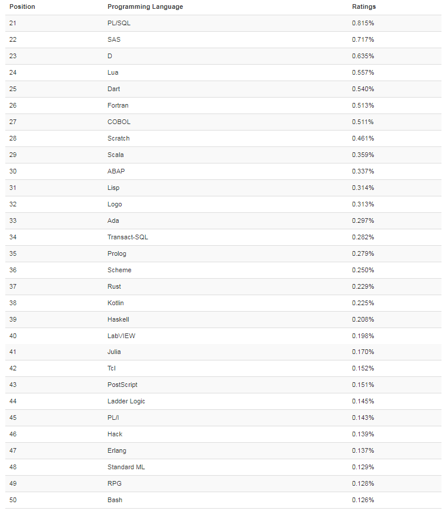Image resolution: width=445 pixels, height=511 pixels.
Task: Click the Position column header
Action: pyautogui.click(x=22, y=6)
